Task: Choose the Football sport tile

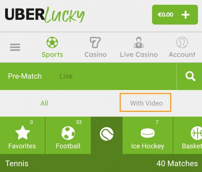Action: (x=68, y=135)
